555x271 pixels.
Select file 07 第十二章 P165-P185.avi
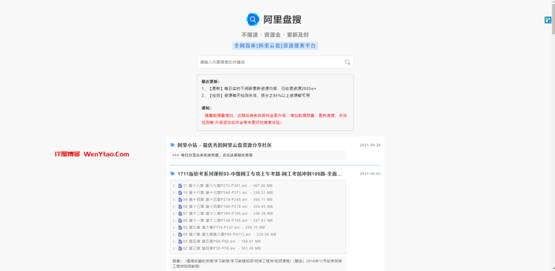click(215, 213)
